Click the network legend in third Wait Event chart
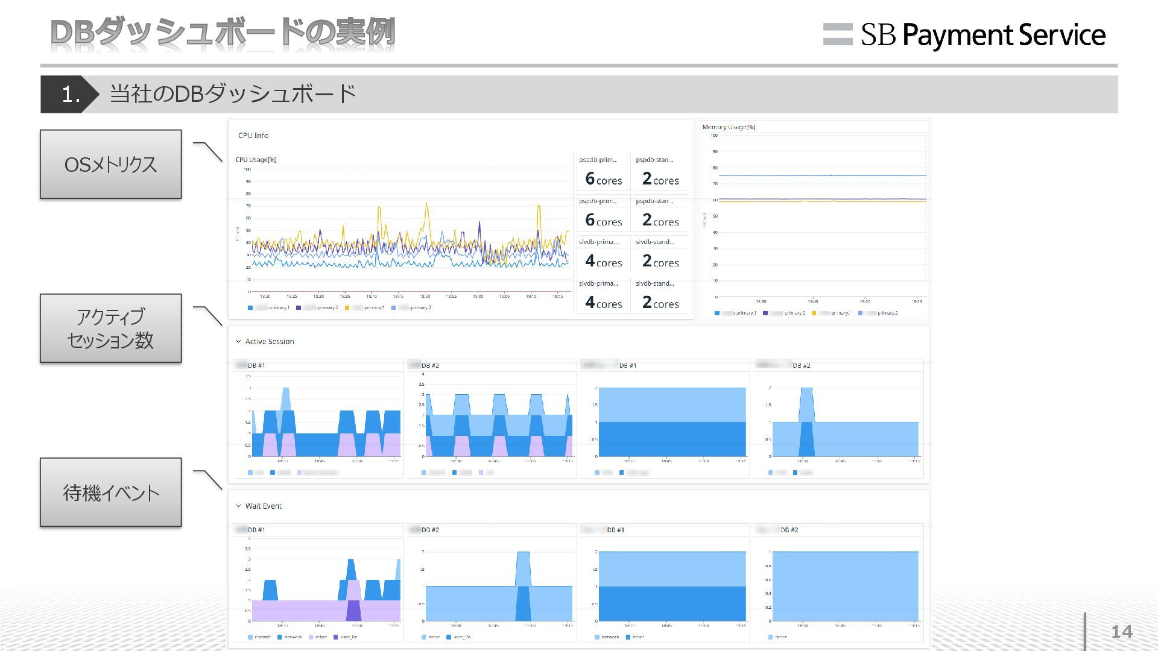Image resolution: width=1158 pixels, height=651 pixels. 610,637
